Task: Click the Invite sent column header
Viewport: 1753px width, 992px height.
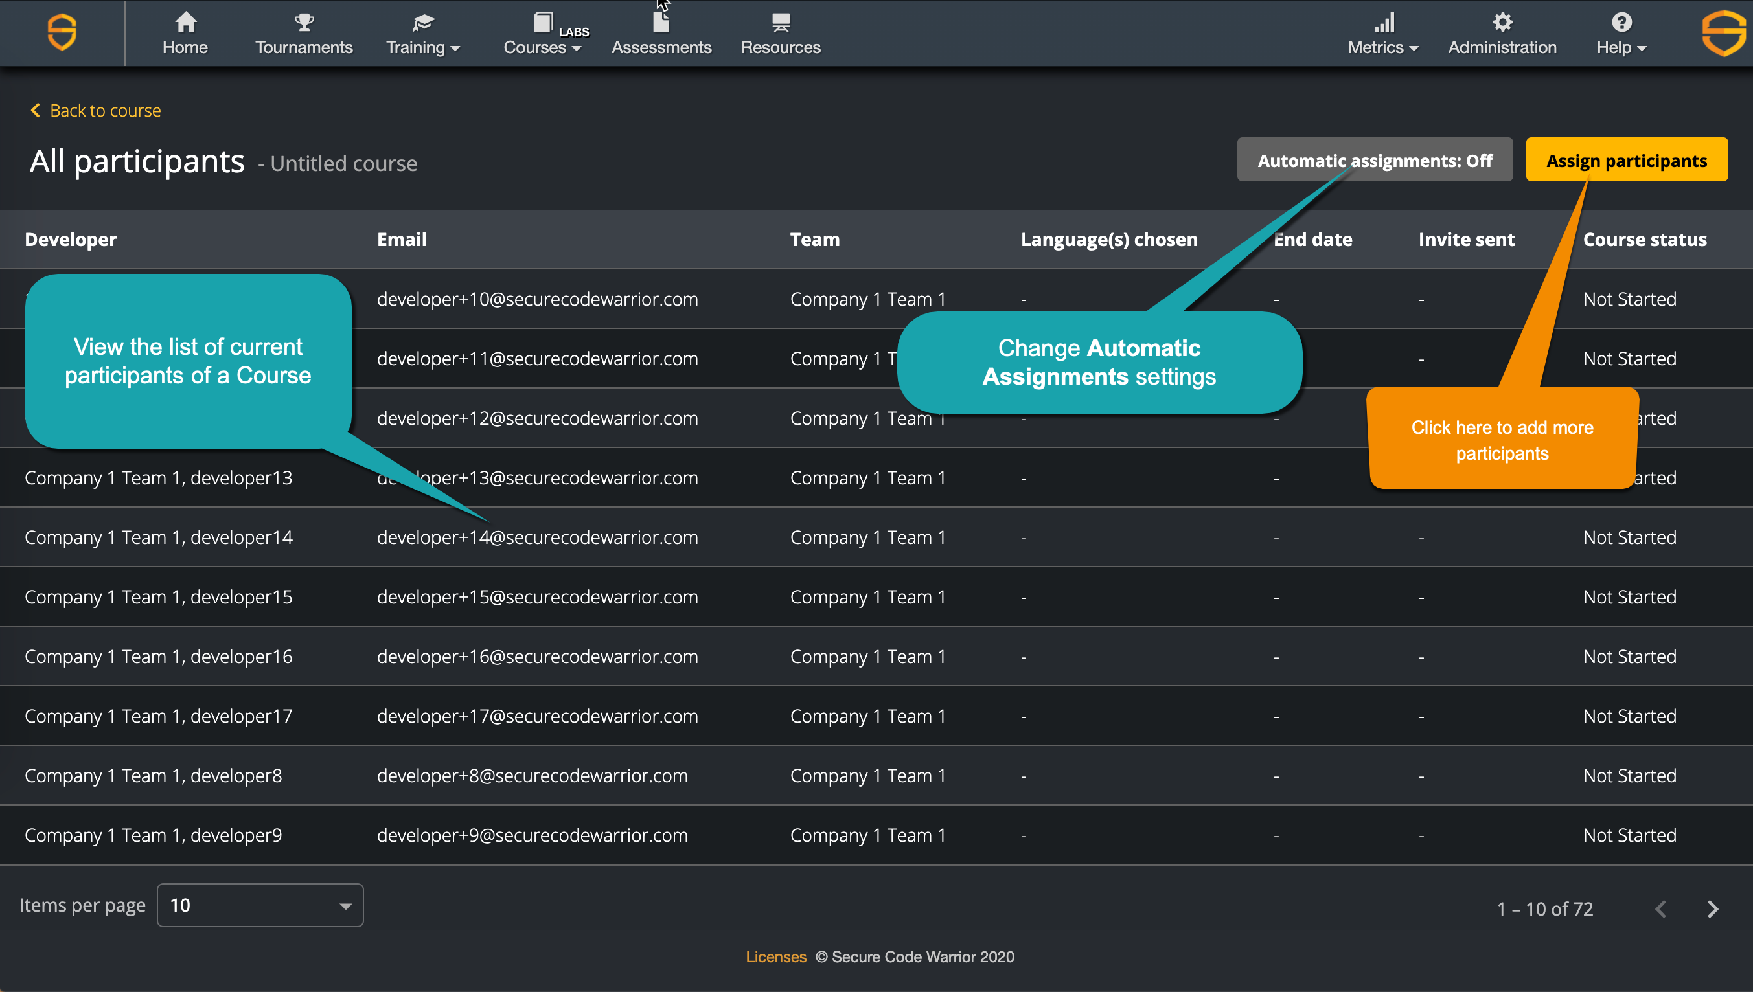Action: (x=1466, y=239)
